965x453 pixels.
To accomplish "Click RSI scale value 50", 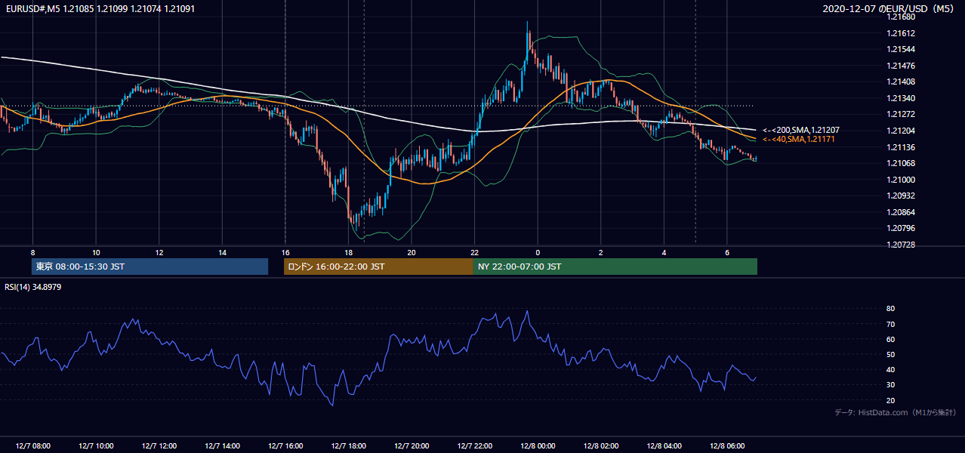I will pos(891,354).
